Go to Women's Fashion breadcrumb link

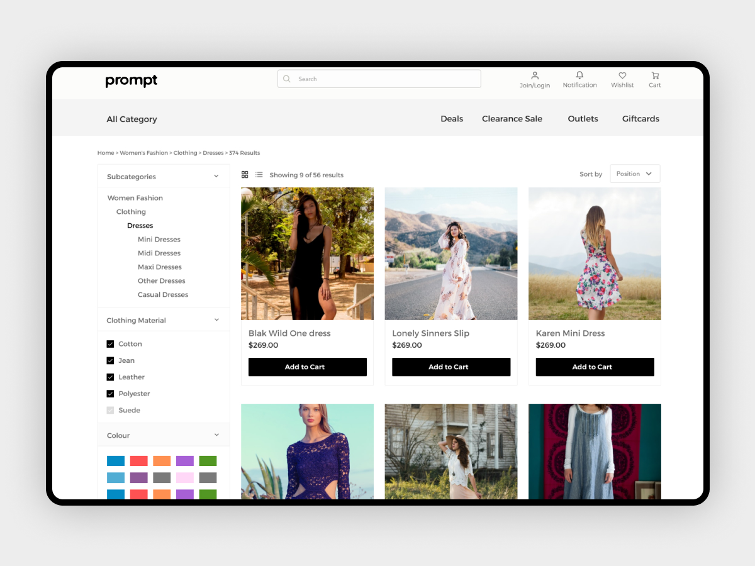tap(144, 153)
